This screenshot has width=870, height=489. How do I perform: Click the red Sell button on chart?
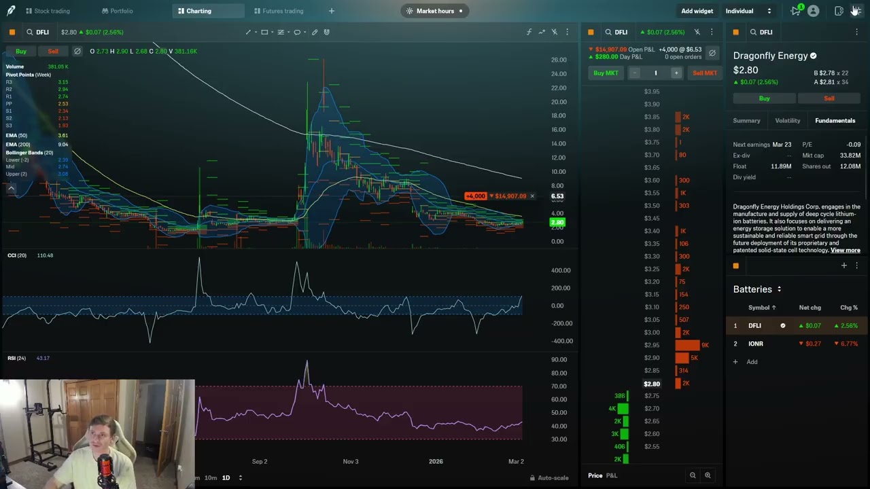point(53,51)
